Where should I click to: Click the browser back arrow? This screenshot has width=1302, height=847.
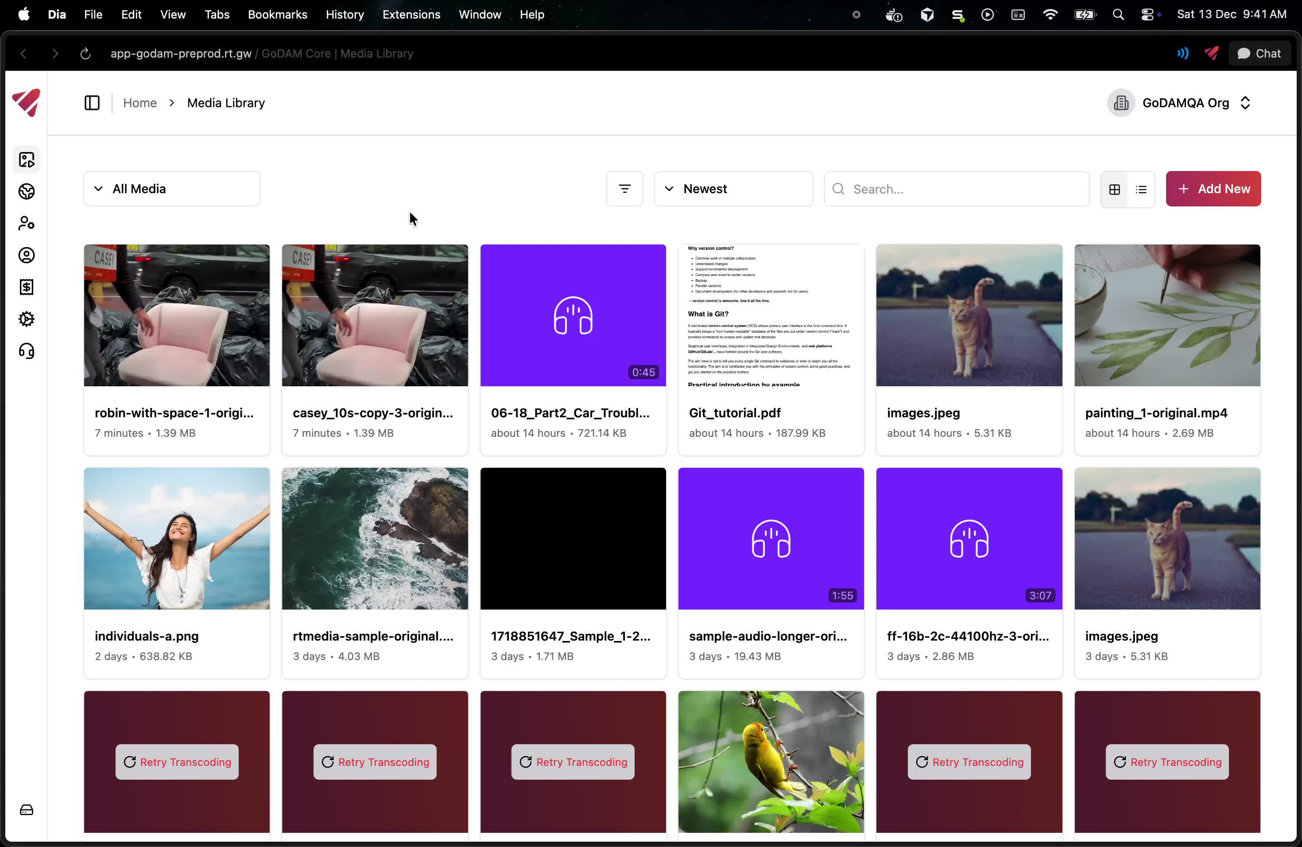[23, 54]
